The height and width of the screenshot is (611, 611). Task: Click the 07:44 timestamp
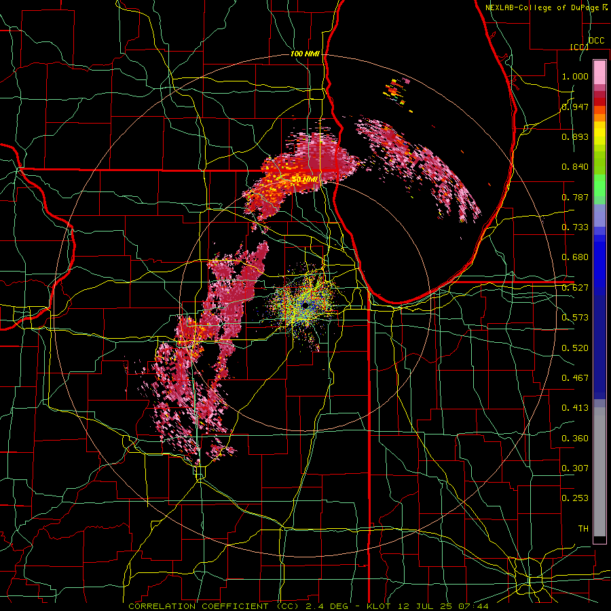(473, 606)
